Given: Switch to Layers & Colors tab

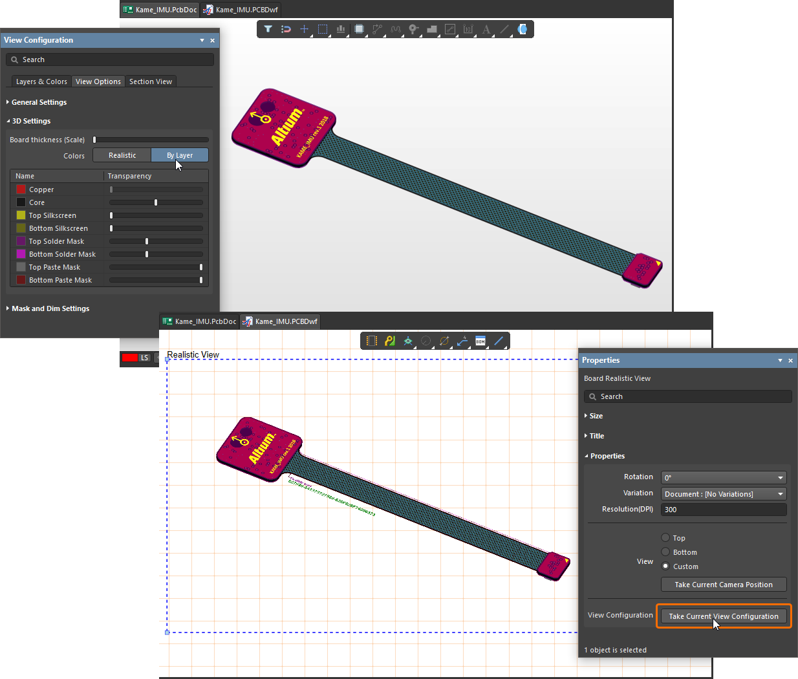Looking at the screenshot, I should coord(41,81).
